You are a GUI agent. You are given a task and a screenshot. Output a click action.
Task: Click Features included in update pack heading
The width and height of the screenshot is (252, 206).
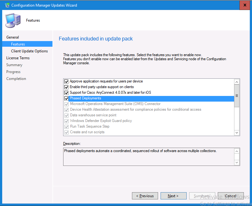(96, 39)
